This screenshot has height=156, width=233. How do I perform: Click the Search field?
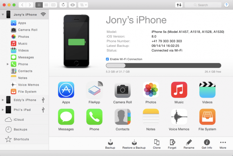click(203, 5)
